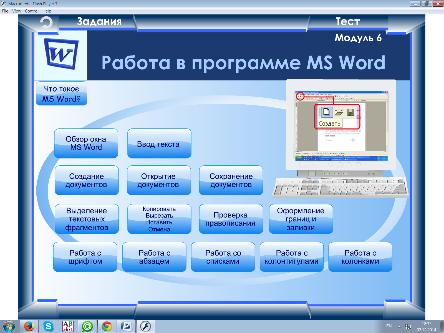Open the View menu
This screenshot has height=333, width=444.
[x=17, y=11]
